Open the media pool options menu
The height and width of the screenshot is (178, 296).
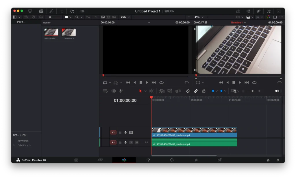pos(95,17)
